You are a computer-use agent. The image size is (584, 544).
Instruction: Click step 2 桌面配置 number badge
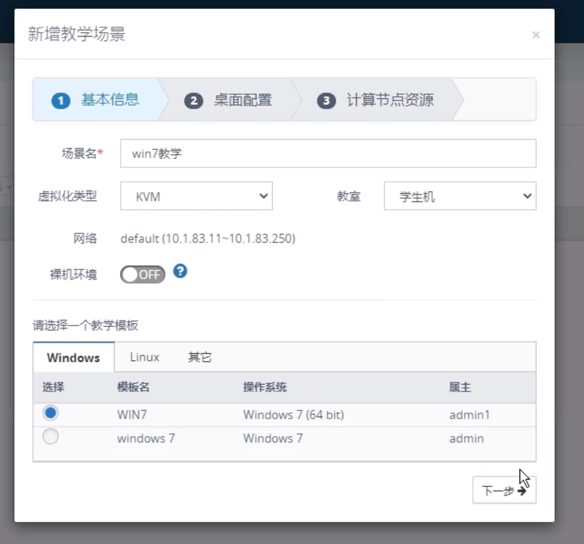(194, 101)
